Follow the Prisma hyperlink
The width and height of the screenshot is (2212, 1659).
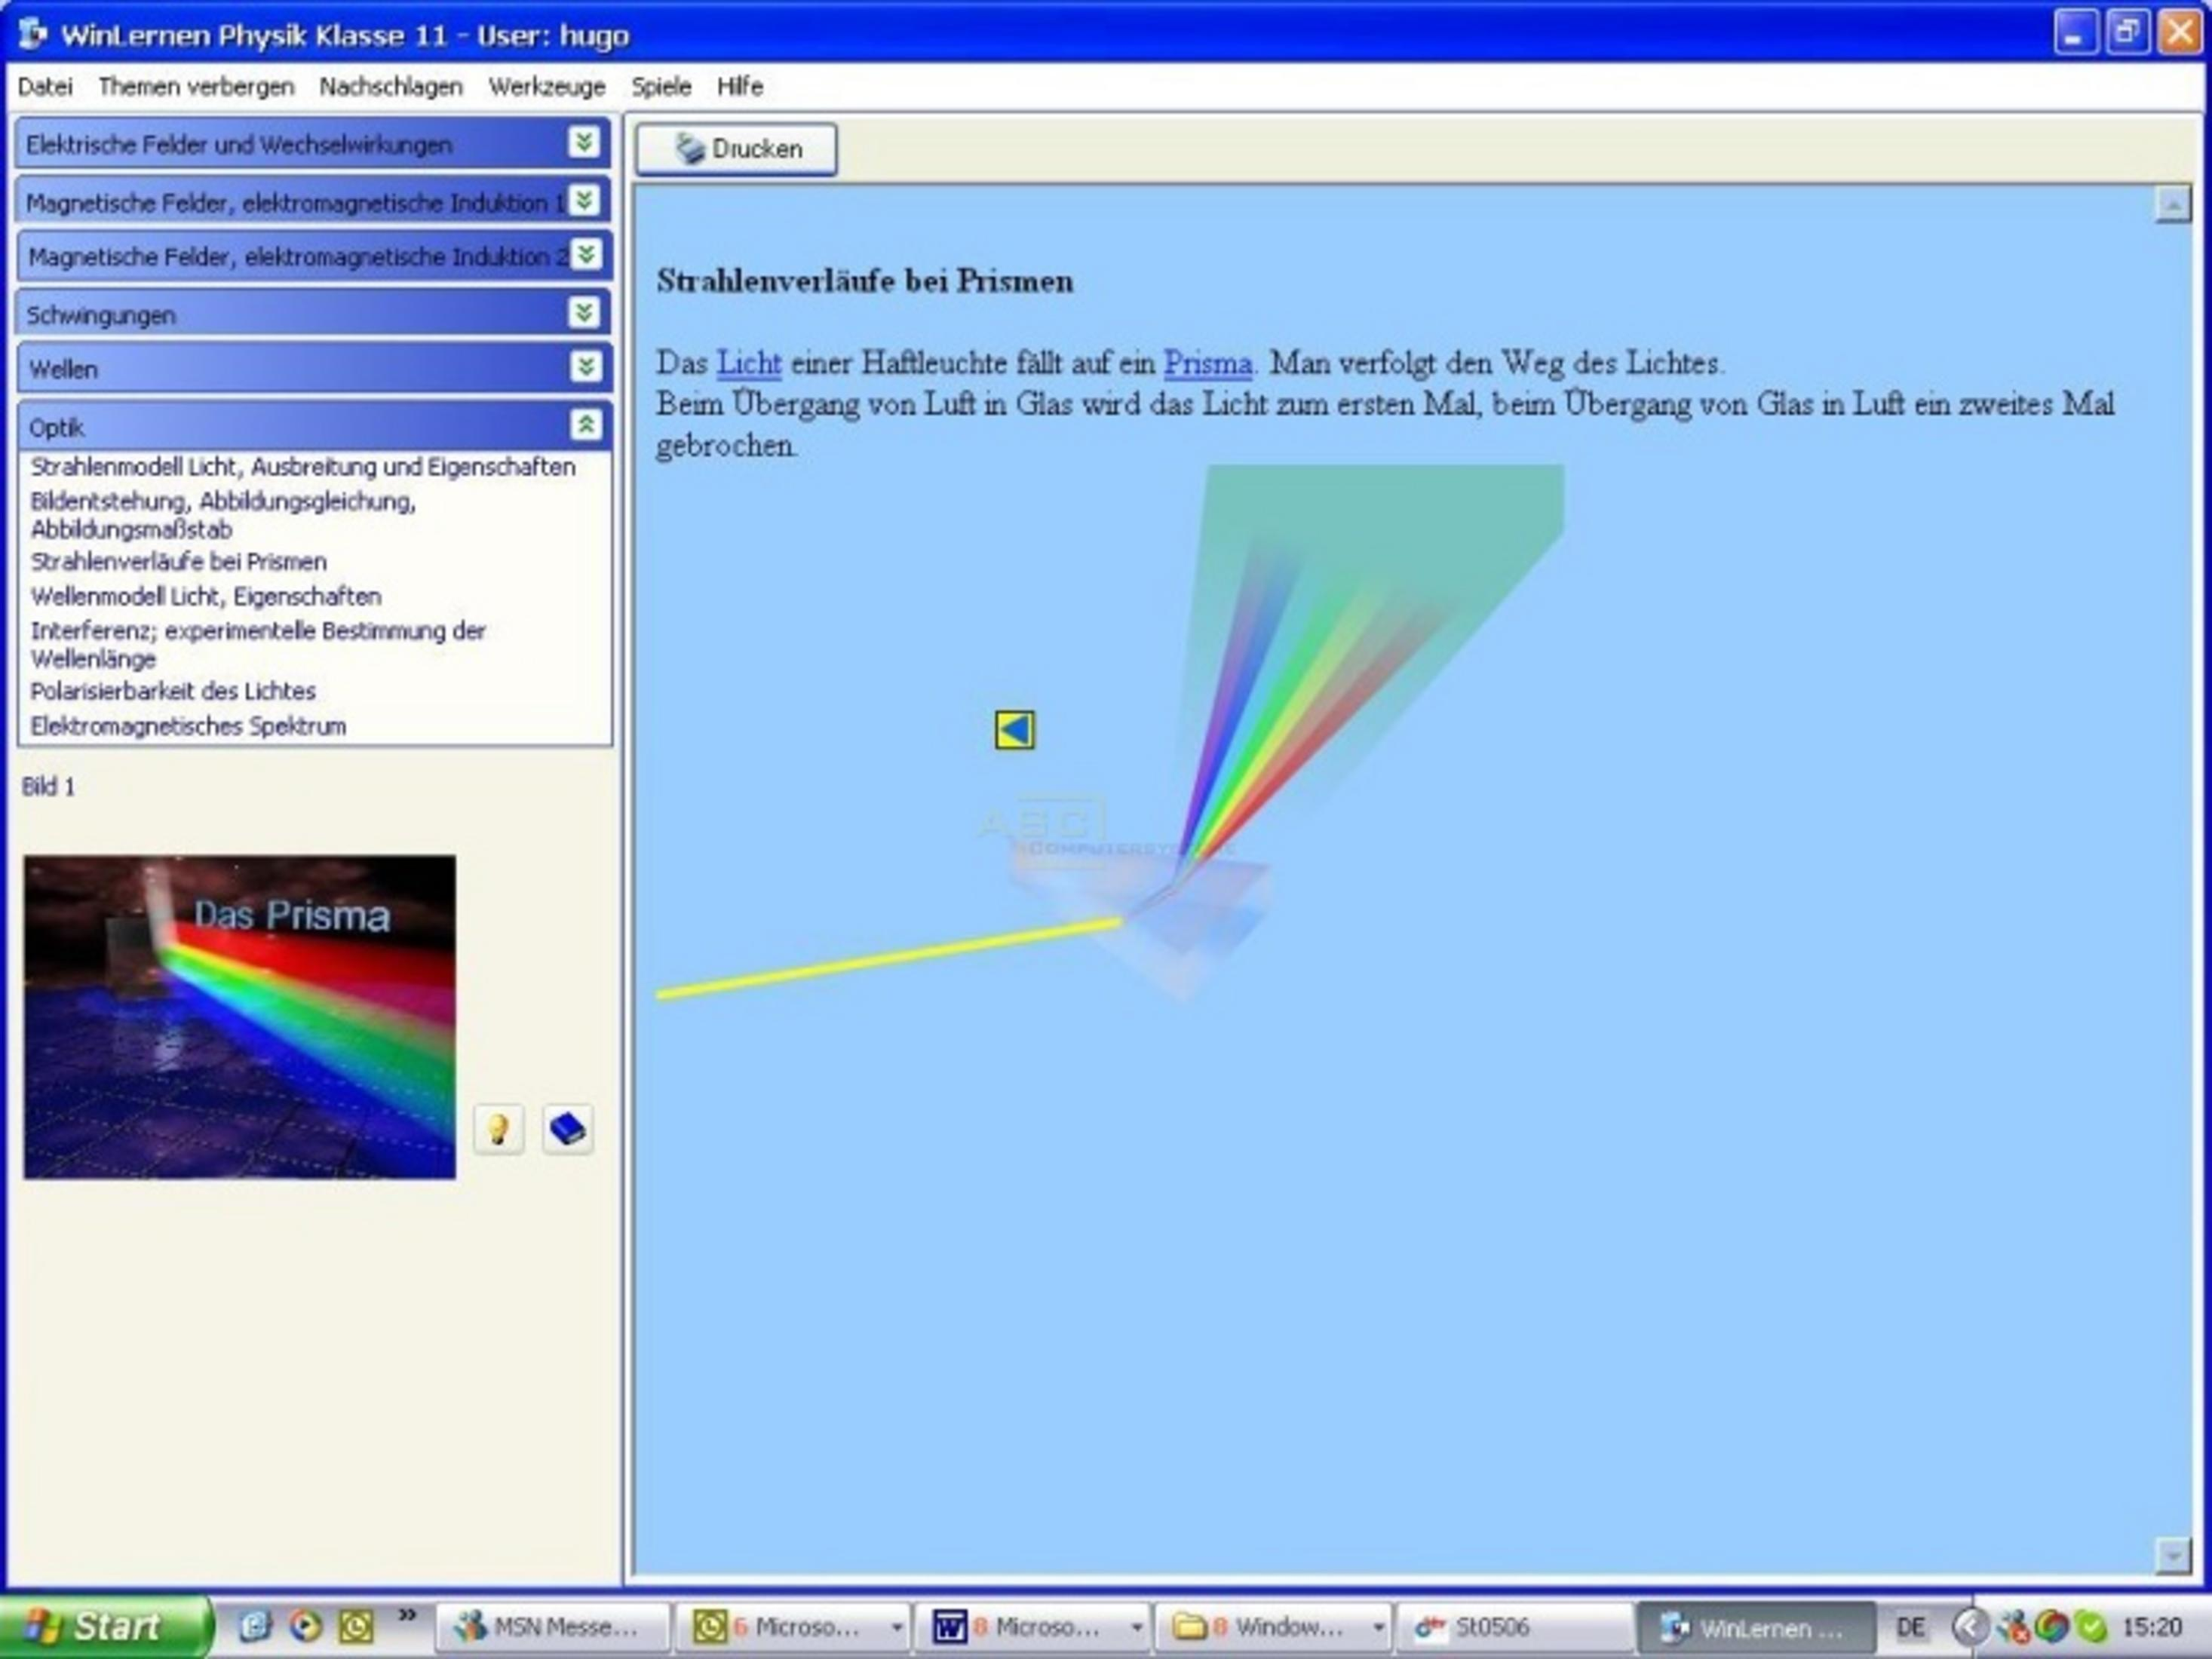click(1207, 363)
